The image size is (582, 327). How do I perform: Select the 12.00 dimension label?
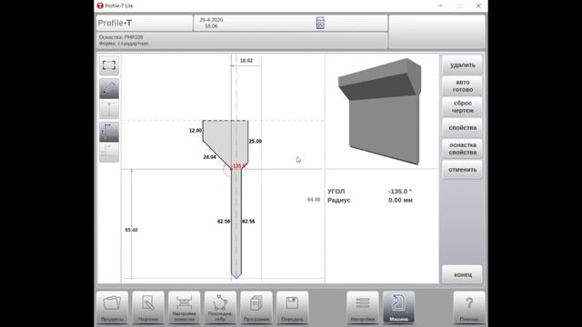(x=196, y=131)
